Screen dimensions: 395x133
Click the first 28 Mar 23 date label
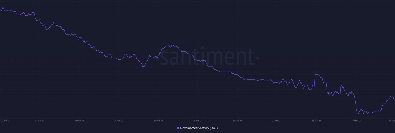coord(316,120)
